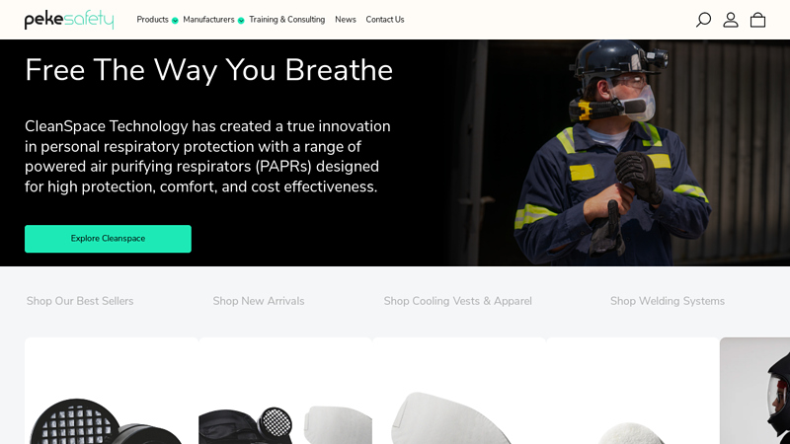Open the second product card with mask kit
The height and width of the screenshot is (444, 790).
(x=285, y=391)
